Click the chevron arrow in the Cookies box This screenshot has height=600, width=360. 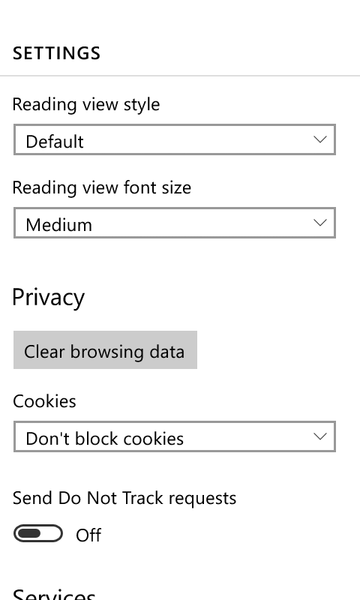click(319, 436)
